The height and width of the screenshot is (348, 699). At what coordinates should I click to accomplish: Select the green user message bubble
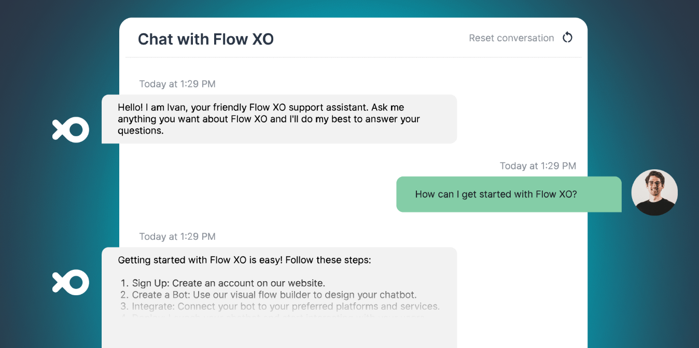pos(508,194)
